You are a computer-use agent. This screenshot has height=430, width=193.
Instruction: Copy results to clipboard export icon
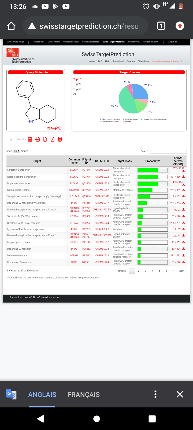(30, 139)
